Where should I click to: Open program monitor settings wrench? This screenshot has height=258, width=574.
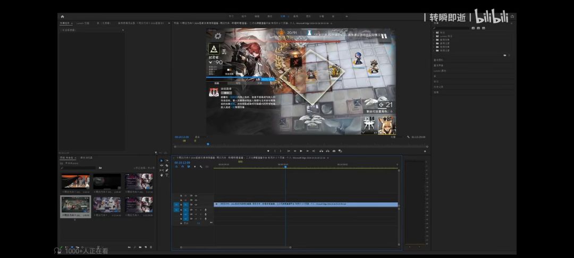pyautogui.click(x=408, y=137)
